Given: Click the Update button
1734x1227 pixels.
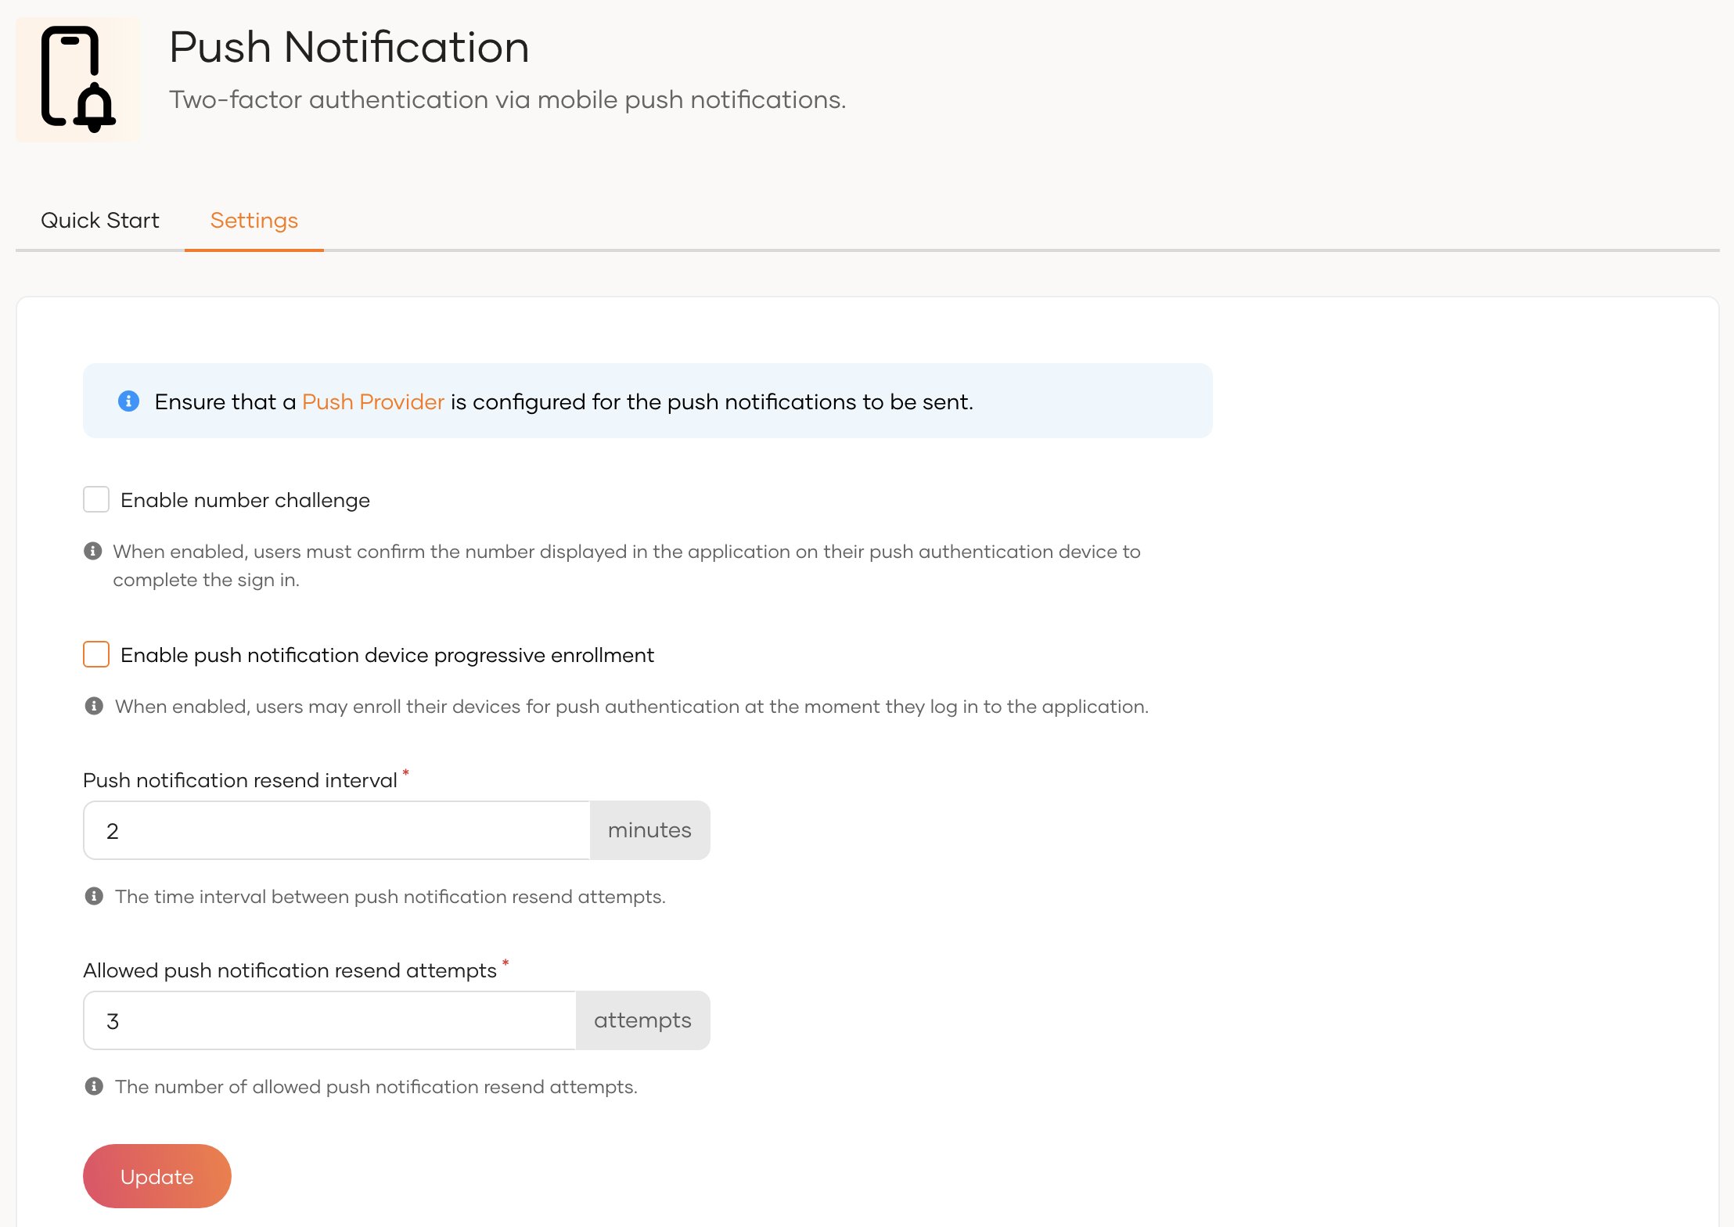Looking at the screenshot, I should point(157,1176).
